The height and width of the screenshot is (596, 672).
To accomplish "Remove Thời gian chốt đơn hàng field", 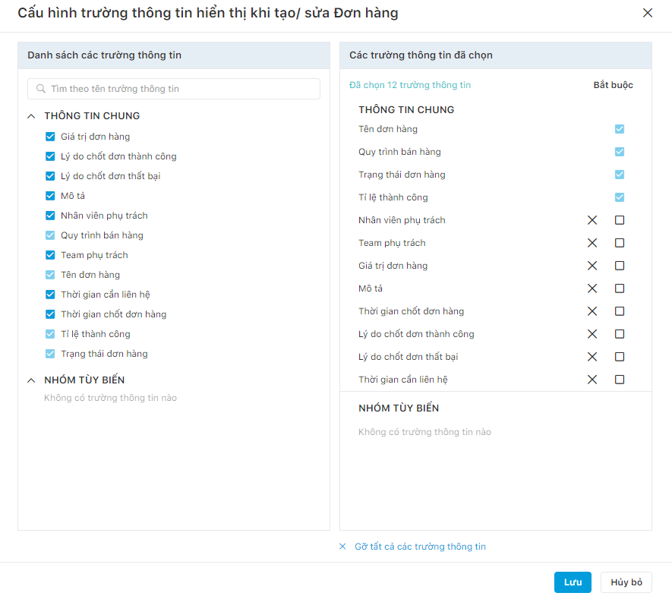I will click(x=592, y=311).
